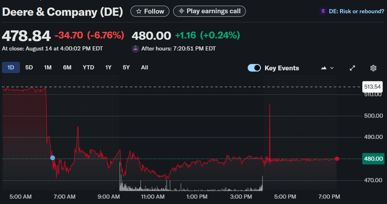Click the Follow star button
387x204 pixels.
150,11
